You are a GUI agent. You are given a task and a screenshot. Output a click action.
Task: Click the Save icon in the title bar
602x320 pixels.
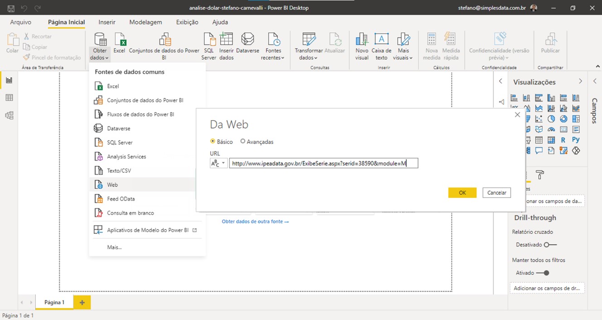pos(11,8)
